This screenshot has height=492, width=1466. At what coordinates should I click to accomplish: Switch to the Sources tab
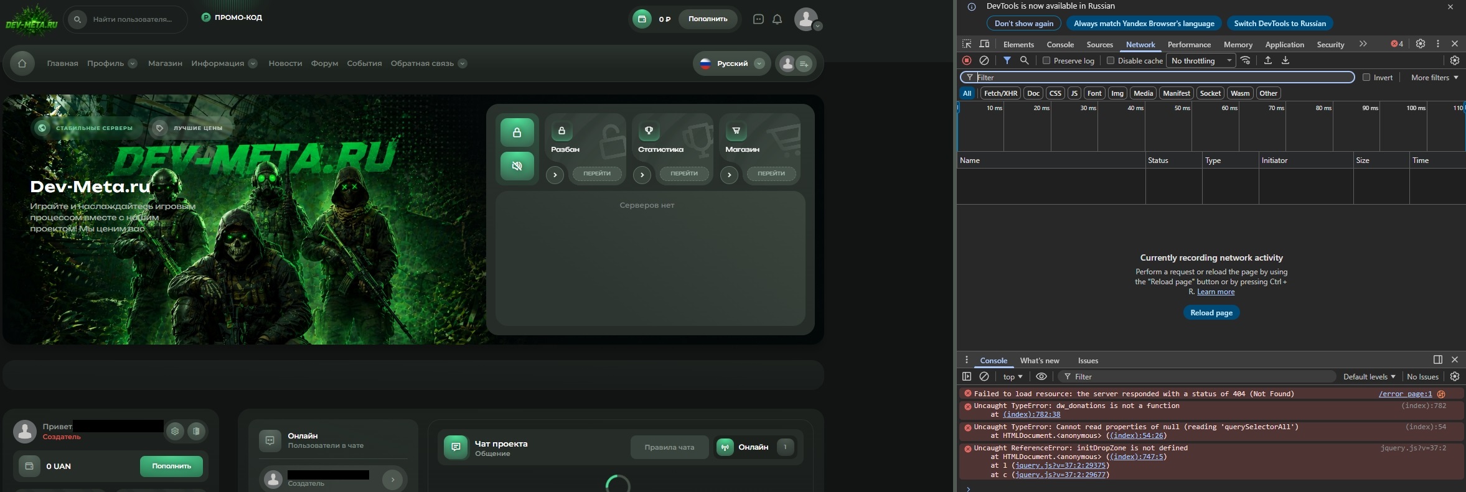point(1100,44)
